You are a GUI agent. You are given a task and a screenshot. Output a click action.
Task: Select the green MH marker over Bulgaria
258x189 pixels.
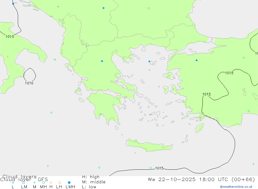point(149,9)
